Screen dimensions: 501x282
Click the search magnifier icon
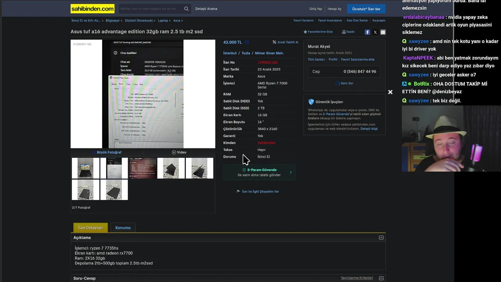186,9
